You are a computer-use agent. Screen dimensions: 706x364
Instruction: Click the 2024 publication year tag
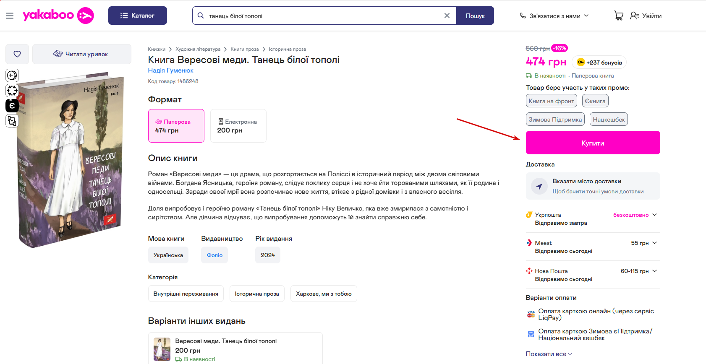coord(268,255)
